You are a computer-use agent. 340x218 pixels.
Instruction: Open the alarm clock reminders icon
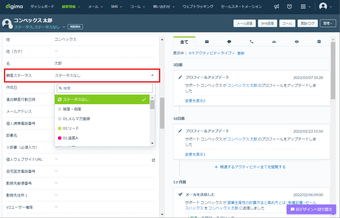pos(289,7)
